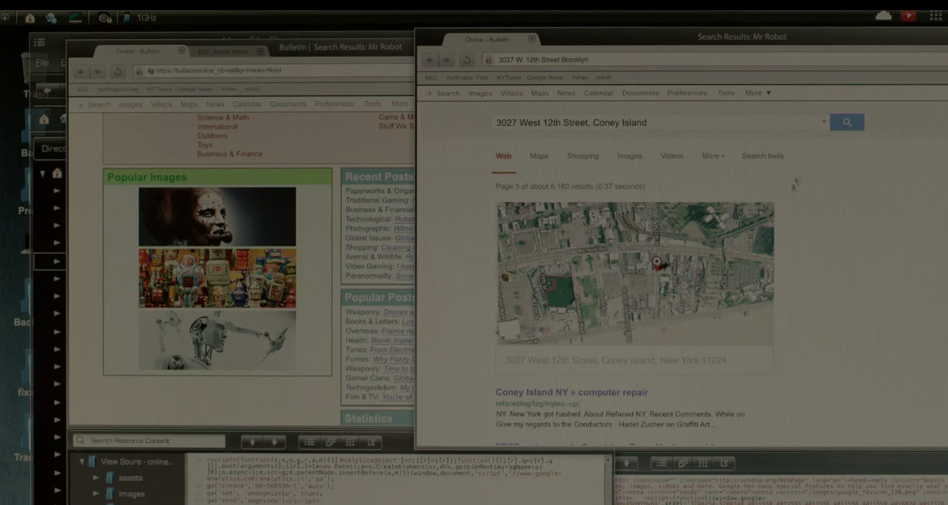The image size is (948, 505).
Task: Open the white humanoid robot image in Popular Images
Action: 217,341
